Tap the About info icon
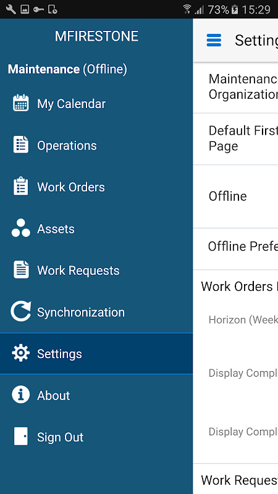The image size is (278, 494). pyautogui.click(x=21, y=395)
